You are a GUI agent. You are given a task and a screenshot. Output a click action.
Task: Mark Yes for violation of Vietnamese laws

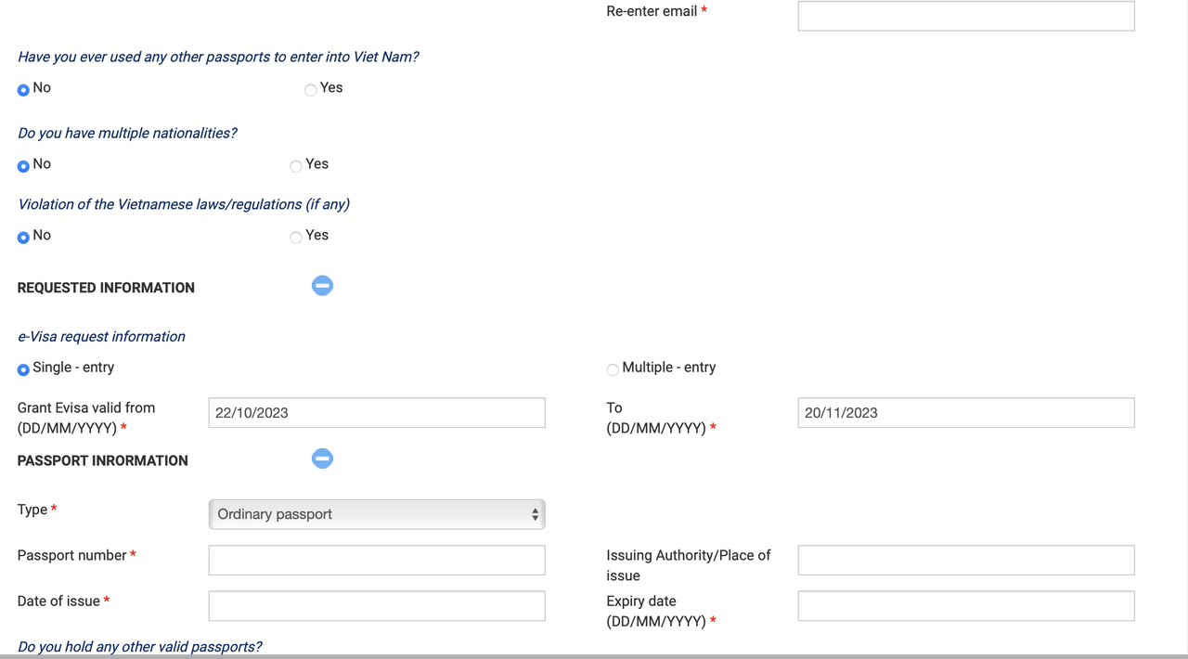tap(295, 238)
